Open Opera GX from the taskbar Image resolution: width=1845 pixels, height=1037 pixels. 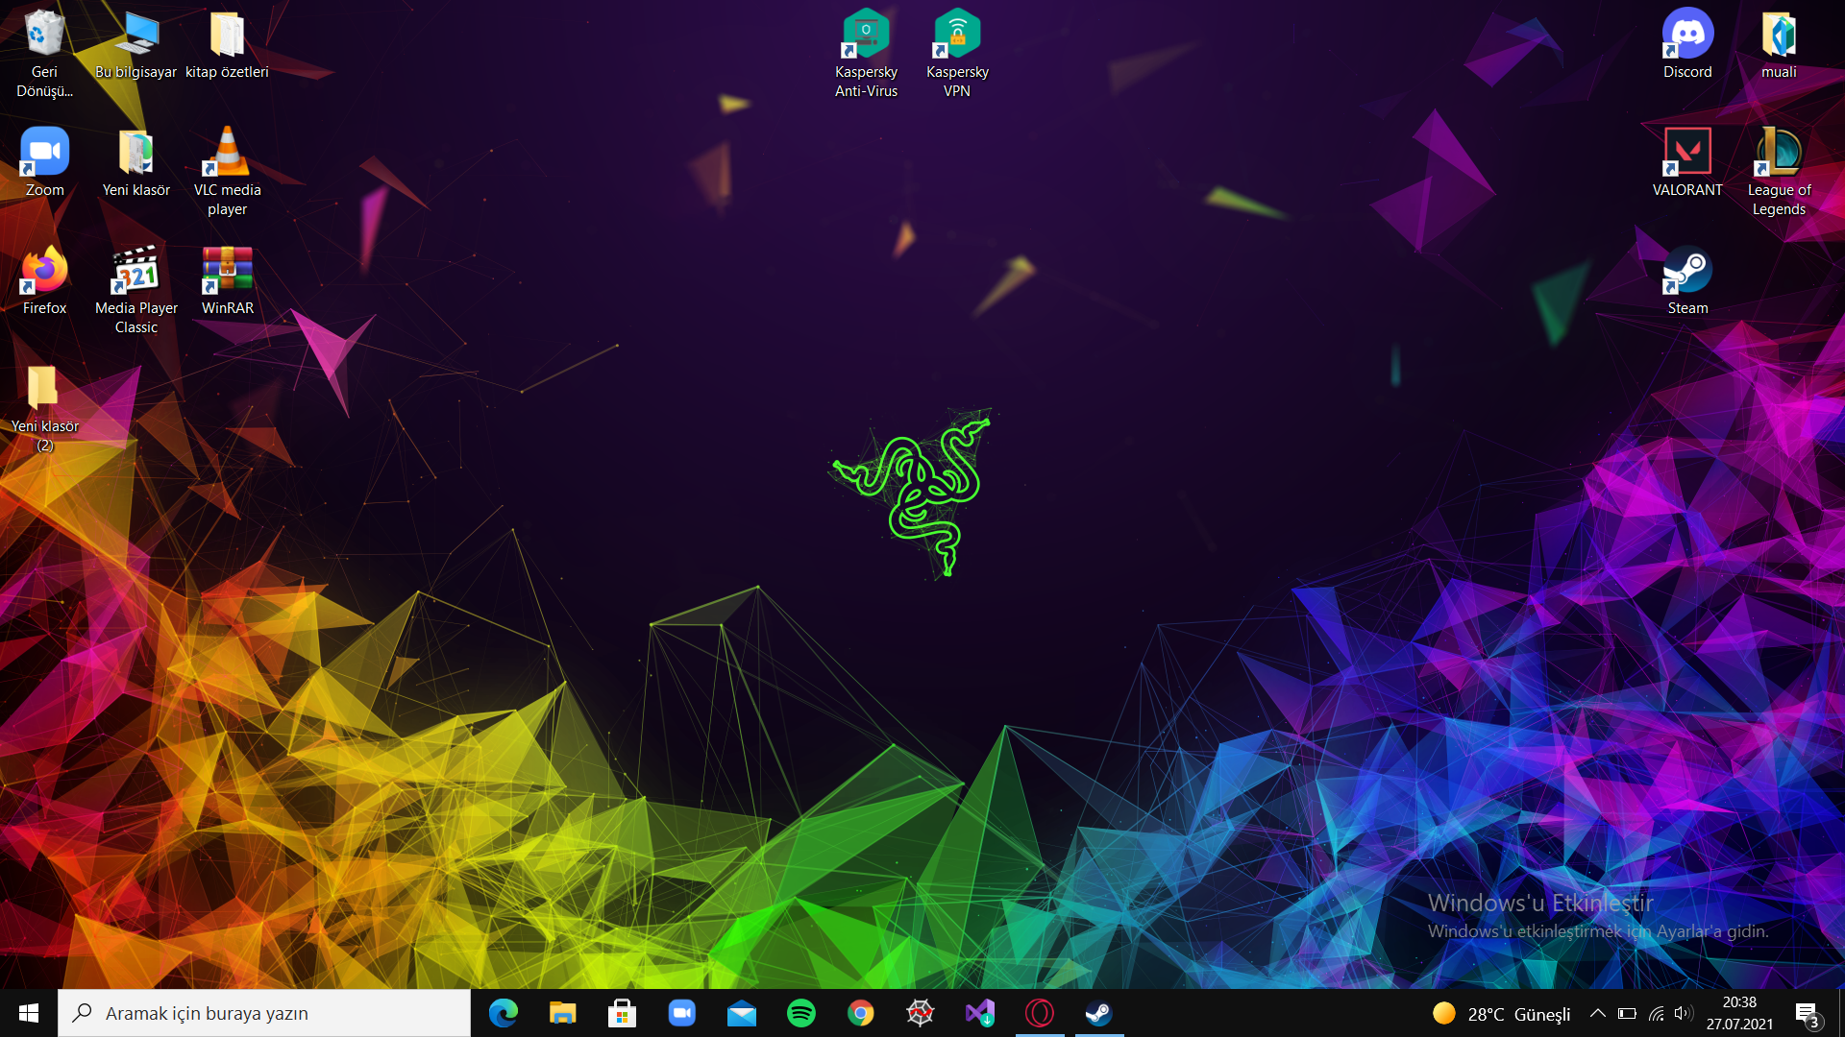click(1039, 1013)
